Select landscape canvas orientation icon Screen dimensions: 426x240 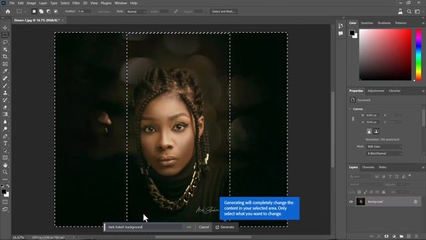coord(376,131)
